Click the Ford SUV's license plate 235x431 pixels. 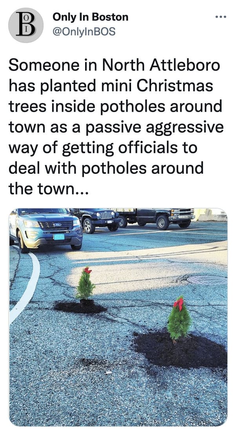pyautogui.click(x=58, y=236)
